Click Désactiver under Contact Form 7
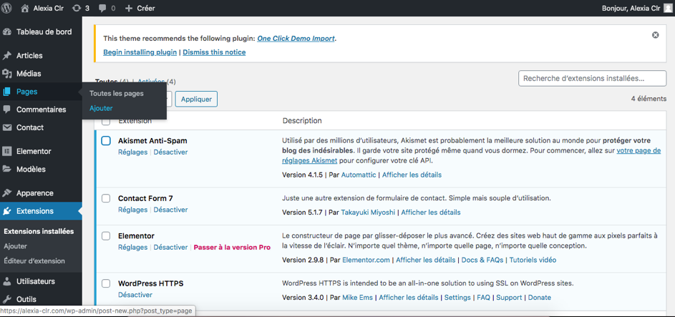This screenshot has height=317, width=675. click(170, 210)
